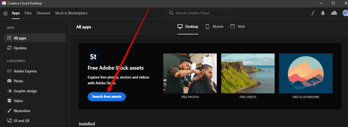348x127 pixels.
Task: Switch to the Files tab
Action: [28, 13]
